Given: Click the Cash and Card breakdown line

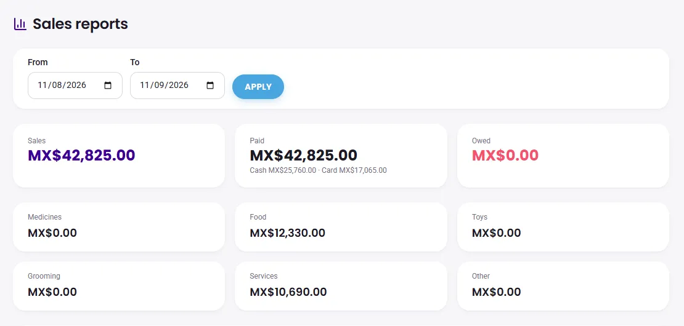Looking at the screenshot, I should [x=318, y=170].
